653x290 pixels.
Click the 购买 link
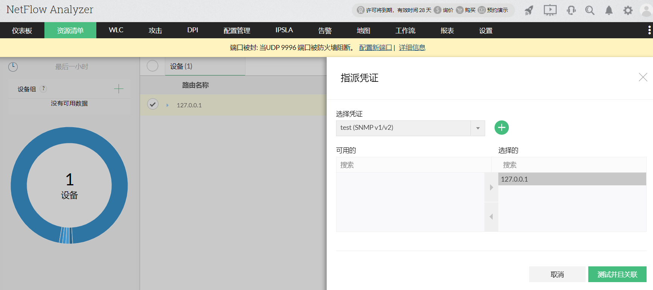click(470, 10)
